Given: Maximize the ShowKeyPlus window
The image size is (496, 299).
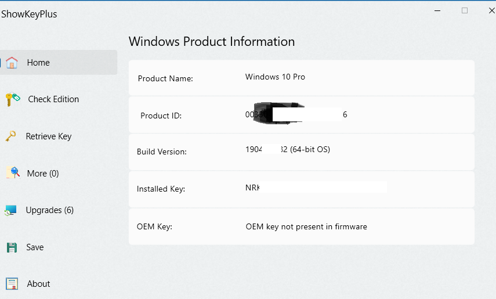Looking at the screenshot, I should coord(465,10).
